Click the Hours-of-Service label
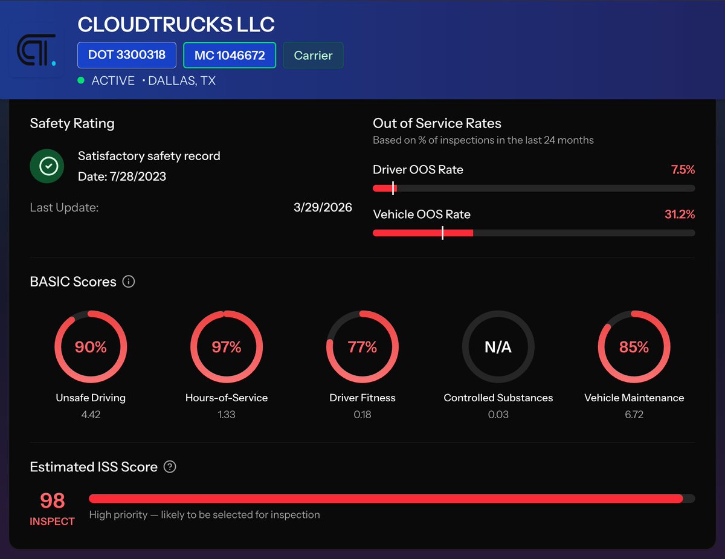The height and width of the screenshot is (559, 725). [227, 398]
